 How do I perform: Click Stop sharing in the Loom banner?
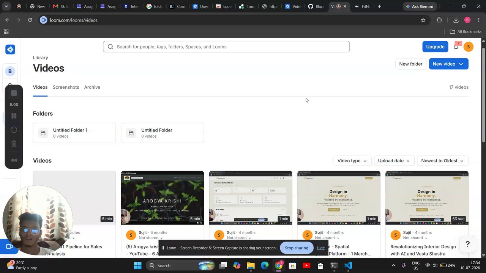297,248
